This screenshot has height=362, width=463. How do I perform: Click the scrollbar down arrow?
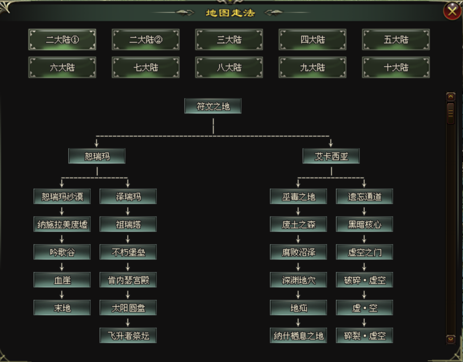coord(450,339)
